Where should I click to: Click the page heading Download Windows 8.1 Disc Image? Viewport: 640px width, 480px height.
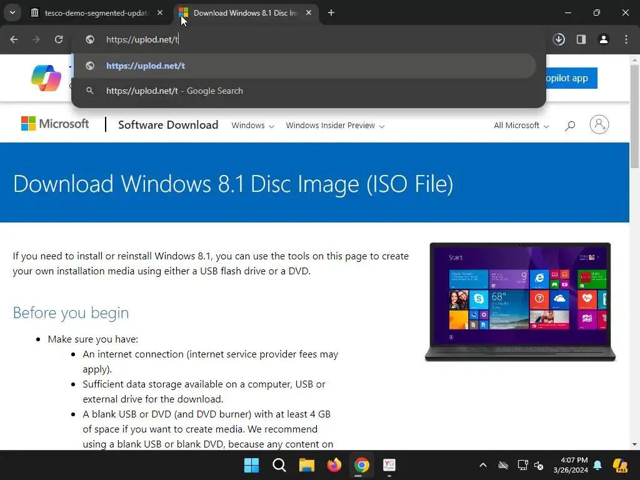(x=233, y=184)
